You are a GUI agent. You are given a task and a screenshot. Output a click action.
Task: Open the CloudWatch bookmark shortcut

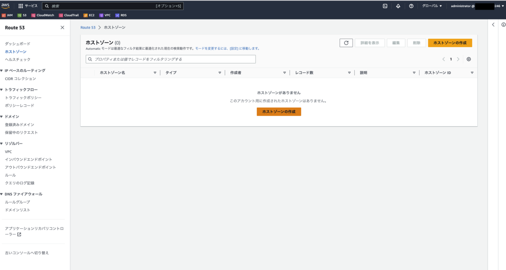43,15
